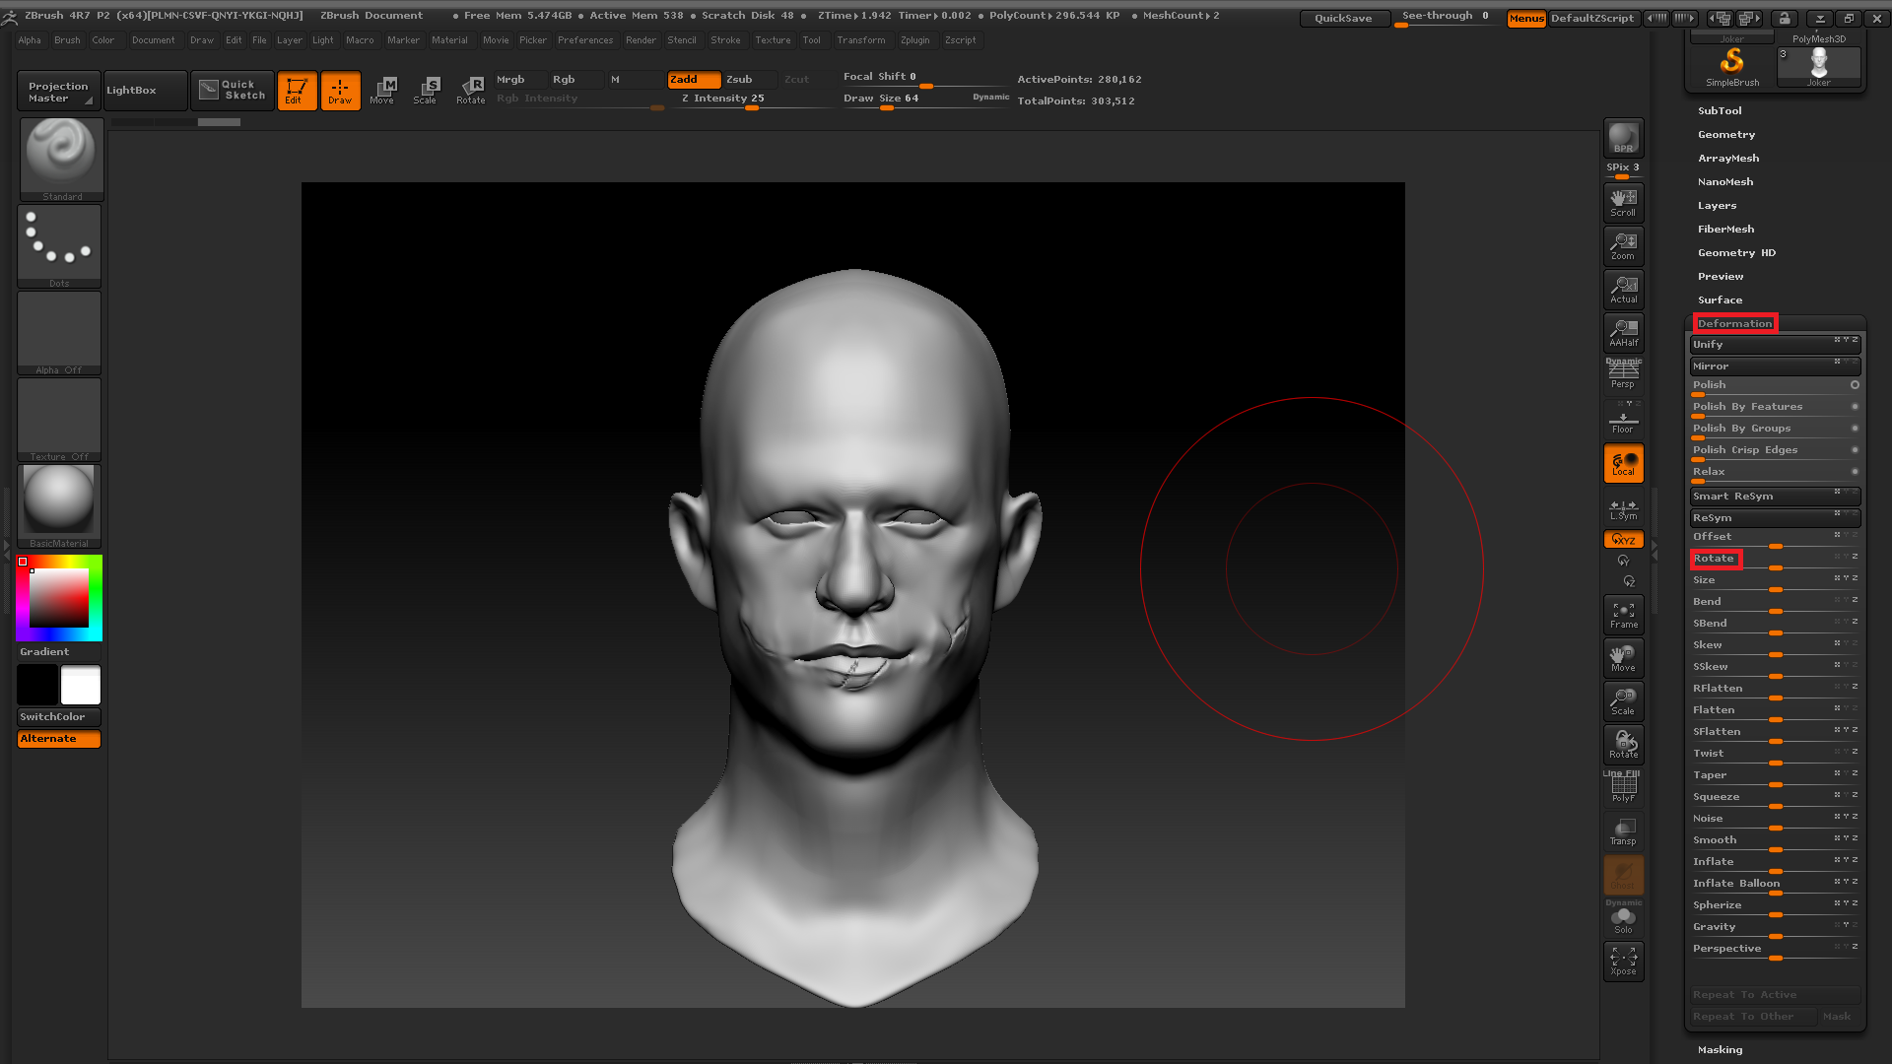Expand the Geometry palette section
1892x1064 pixels.
pyautogui.click(x=1725, y=134)
